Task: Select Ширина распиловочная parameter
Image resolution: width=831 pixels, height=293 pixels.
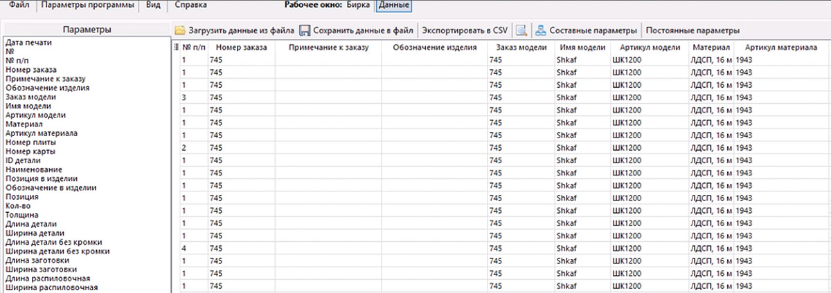Action: [x=51, y=287]
